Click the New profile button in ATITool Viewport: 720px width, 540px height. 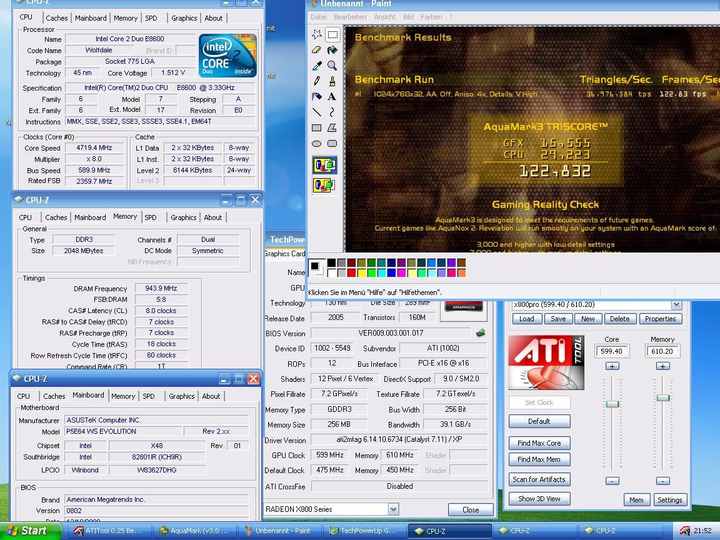click(587, 319)
